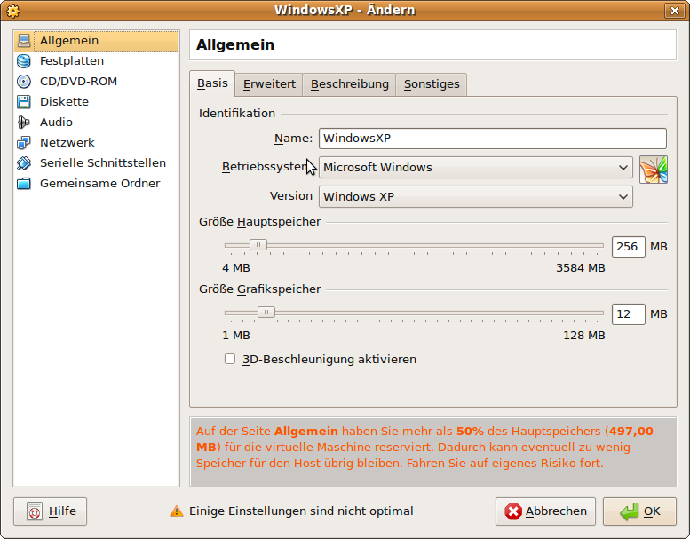The image size is (690, 539).
Task: Open the Version dropdown showing Windows XP
Action: (476, 196)
